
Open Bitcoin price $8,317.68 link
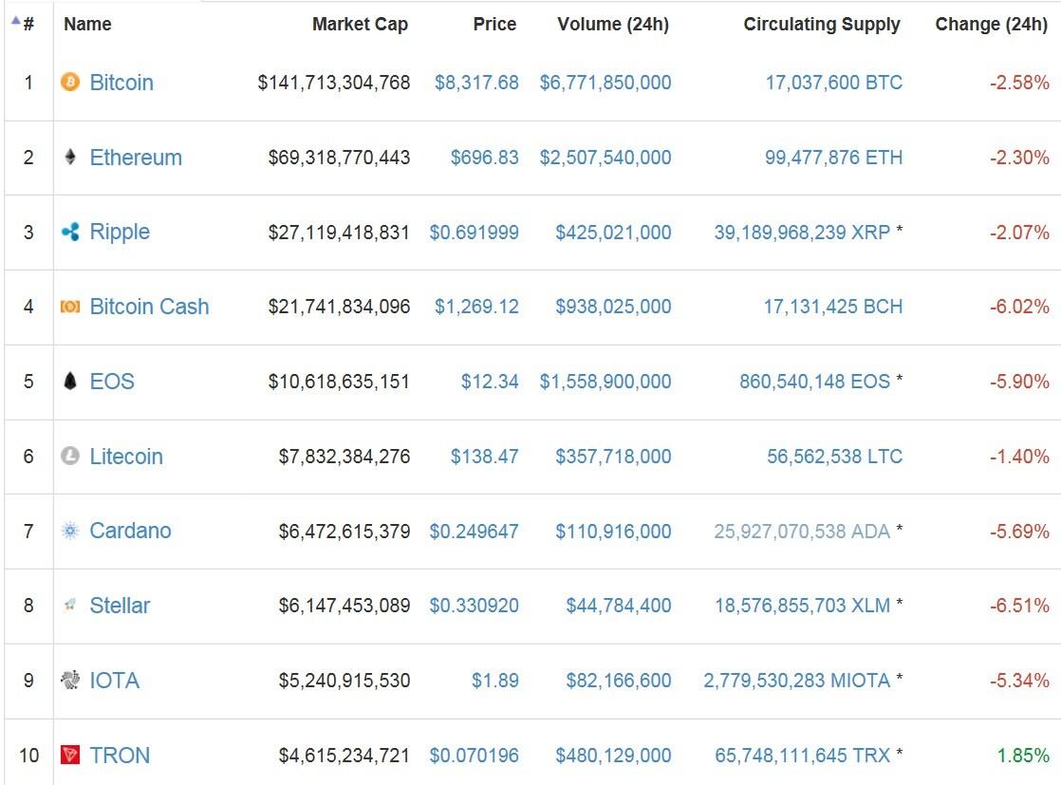tap(476, 83)
